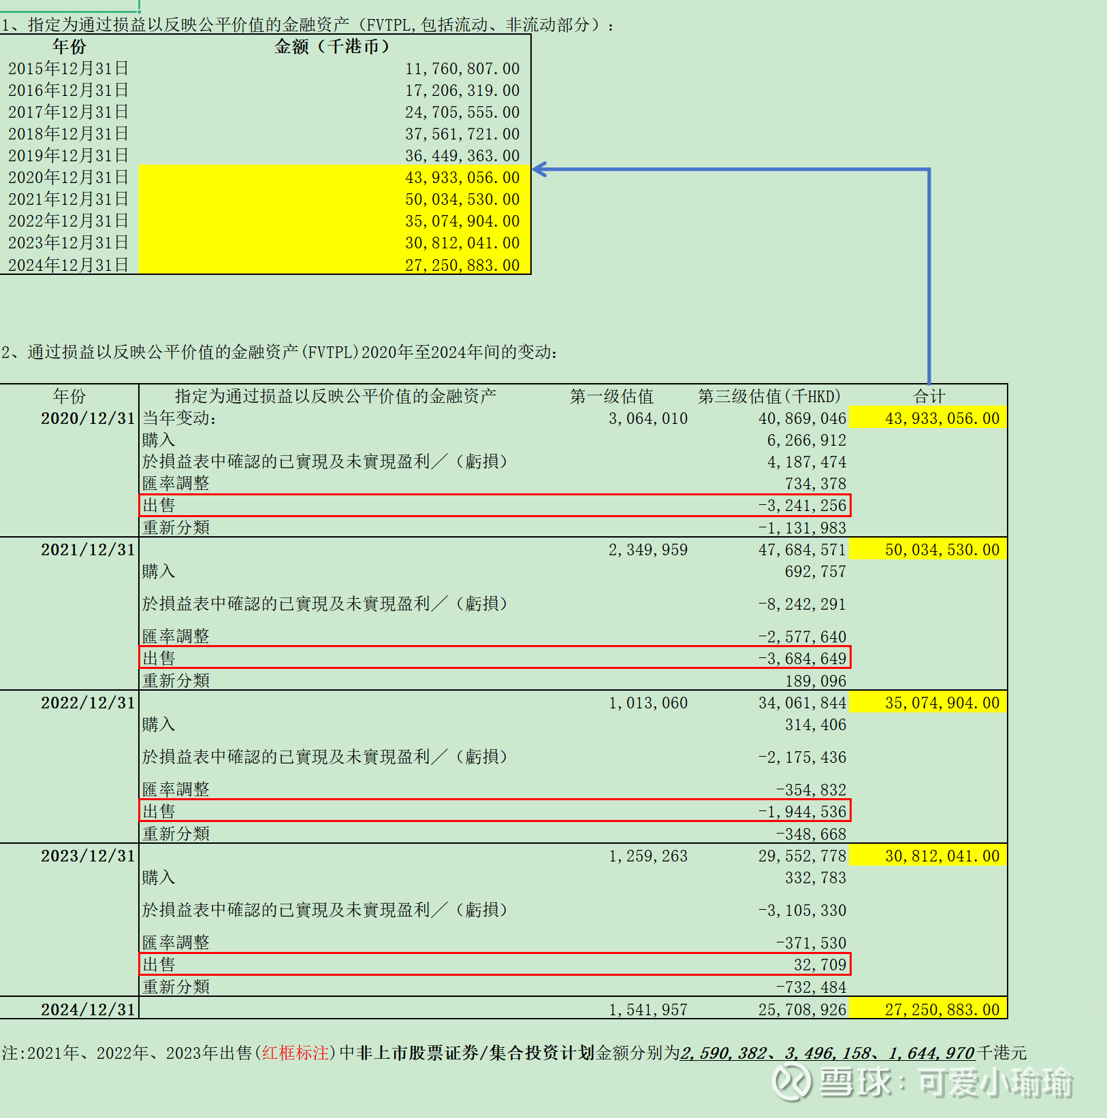1107x1118 pixels.
Task: Click 2022 disposal amount -1,944,536
Action: pyautogui.click(x=803, y=812)
